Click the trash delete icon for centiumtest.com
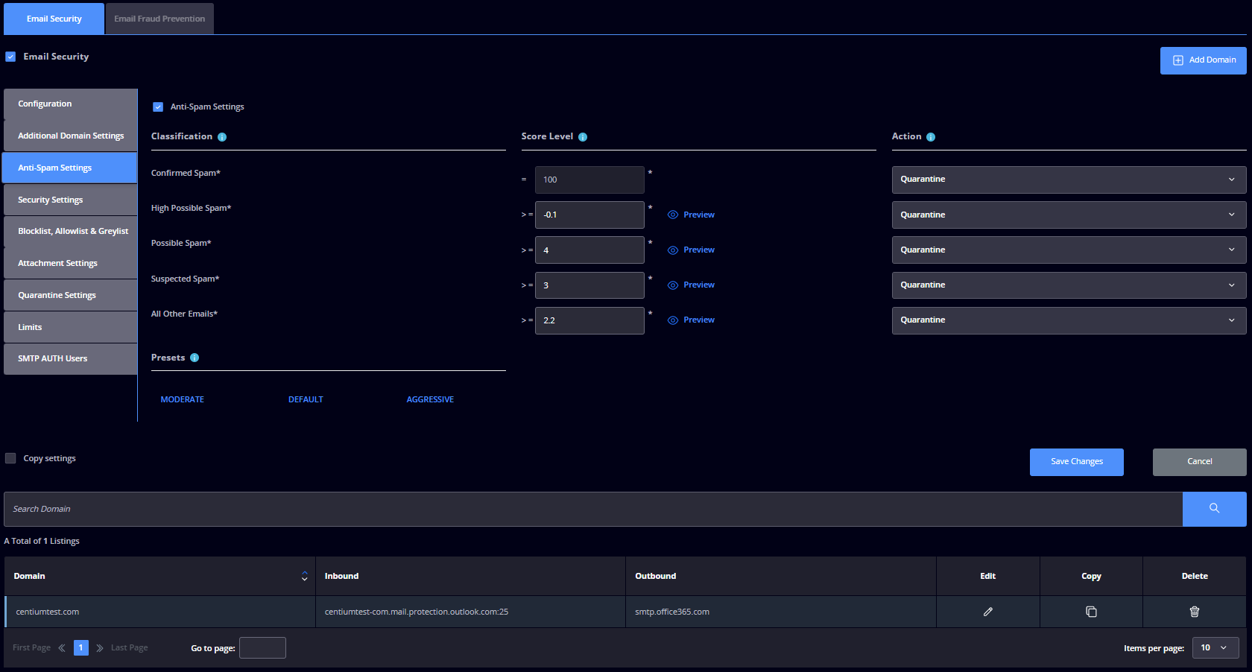 coord(1195,612)
